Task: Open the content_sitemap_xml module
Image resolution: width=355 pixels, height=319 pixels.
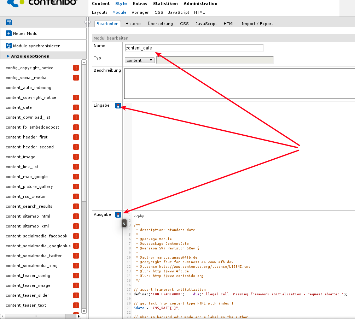Action: [27, 226]
